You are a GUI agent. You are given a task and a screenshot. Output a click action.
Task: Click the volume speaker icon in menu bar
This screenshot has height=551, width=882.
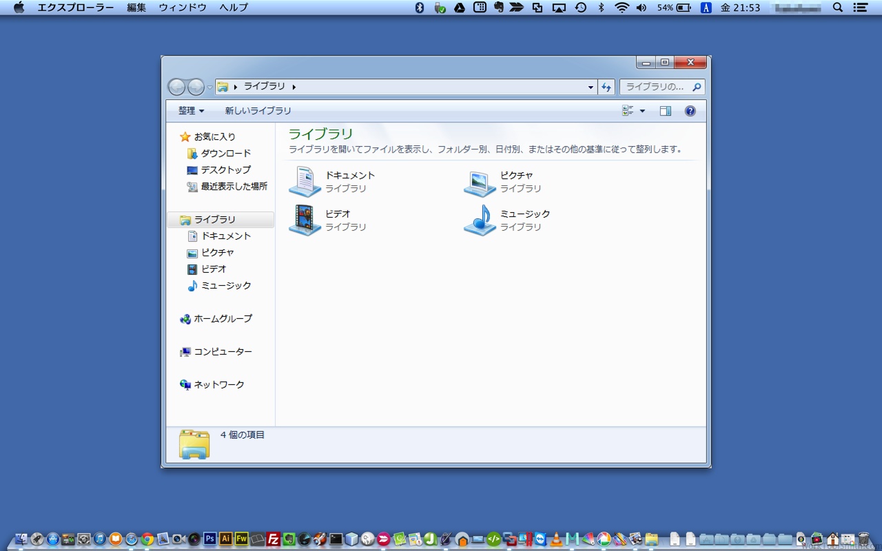click(x=642, y=8)
